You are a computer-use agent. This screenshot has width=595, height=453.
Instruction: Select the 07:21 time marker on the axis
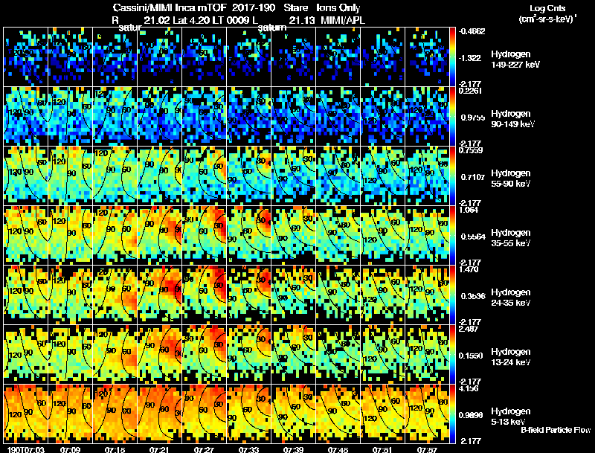pyautogui.click(x=159, y=449)
